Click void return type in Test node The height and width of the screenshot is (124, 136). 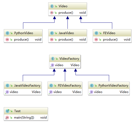[43, 118]
